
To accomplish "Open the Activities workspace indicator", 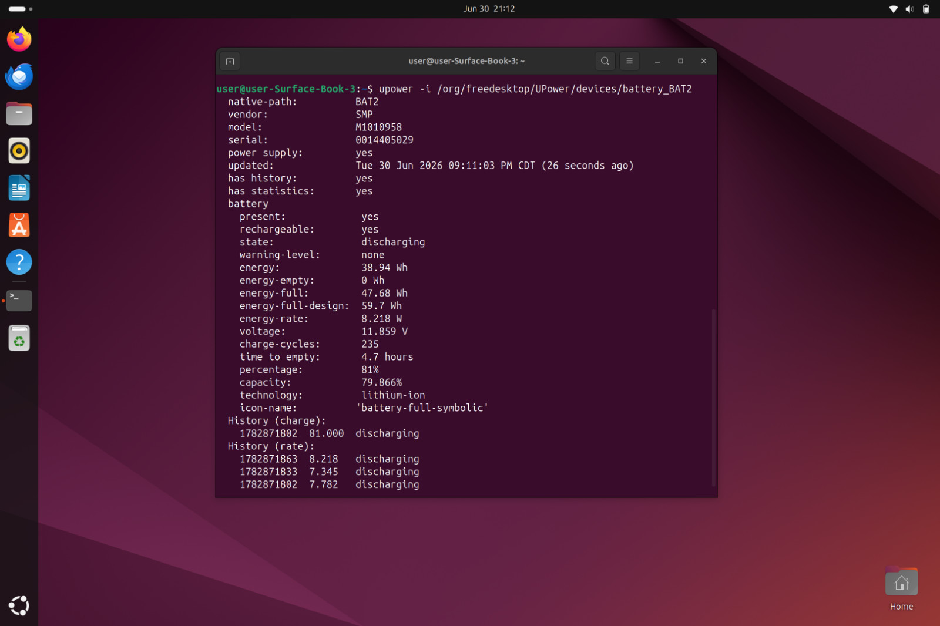I will pos(21,9).
